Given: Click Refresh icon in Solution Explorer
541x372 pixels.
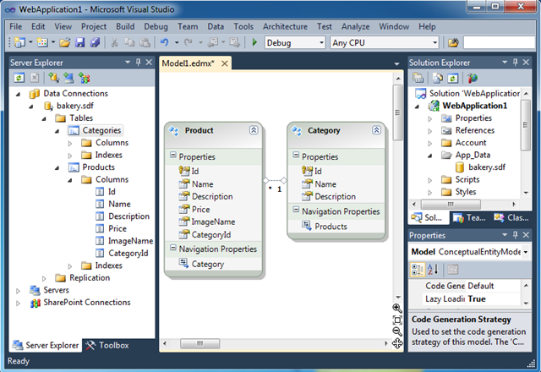Looking at the screenshot, I should point(453,78).
